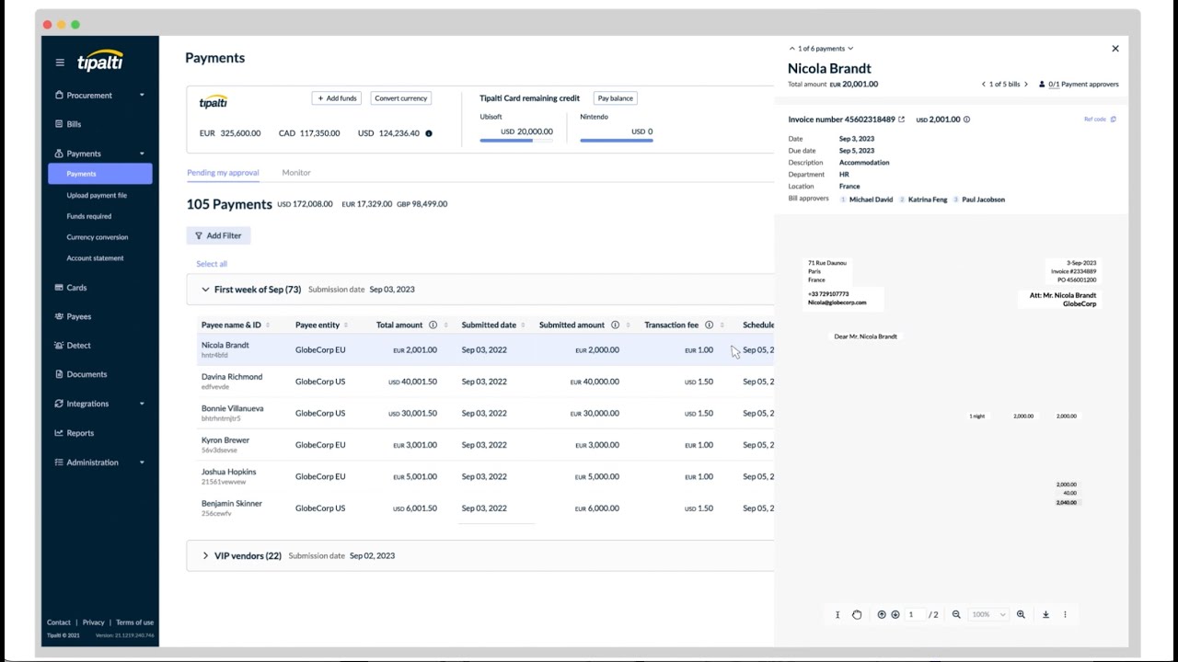Screen dimensions: 1178x662
Task: Select the hand pan tool in invoice viewer
Action: pos(857,614)
